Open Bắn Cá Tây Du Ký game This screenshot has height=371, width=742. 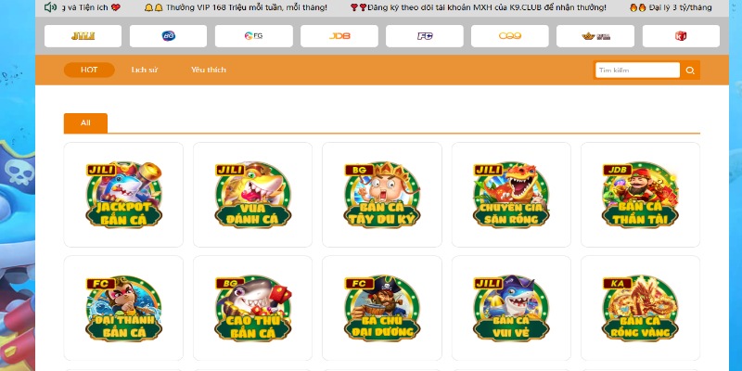pos(382,195)
